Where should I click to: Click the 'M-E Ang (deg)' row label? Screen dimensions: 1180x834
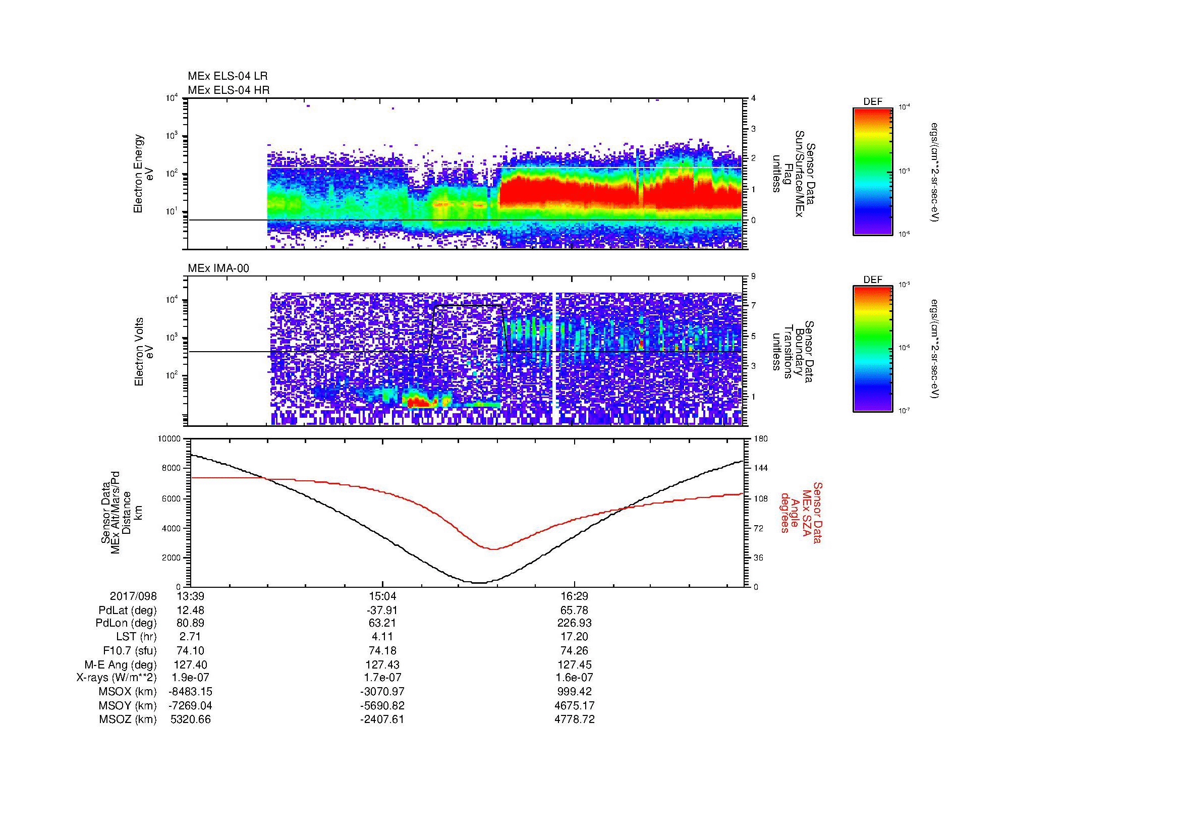coord(120,665)
